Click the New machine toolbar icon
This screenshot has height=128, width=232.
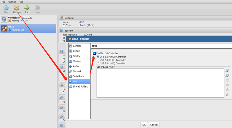6,8
